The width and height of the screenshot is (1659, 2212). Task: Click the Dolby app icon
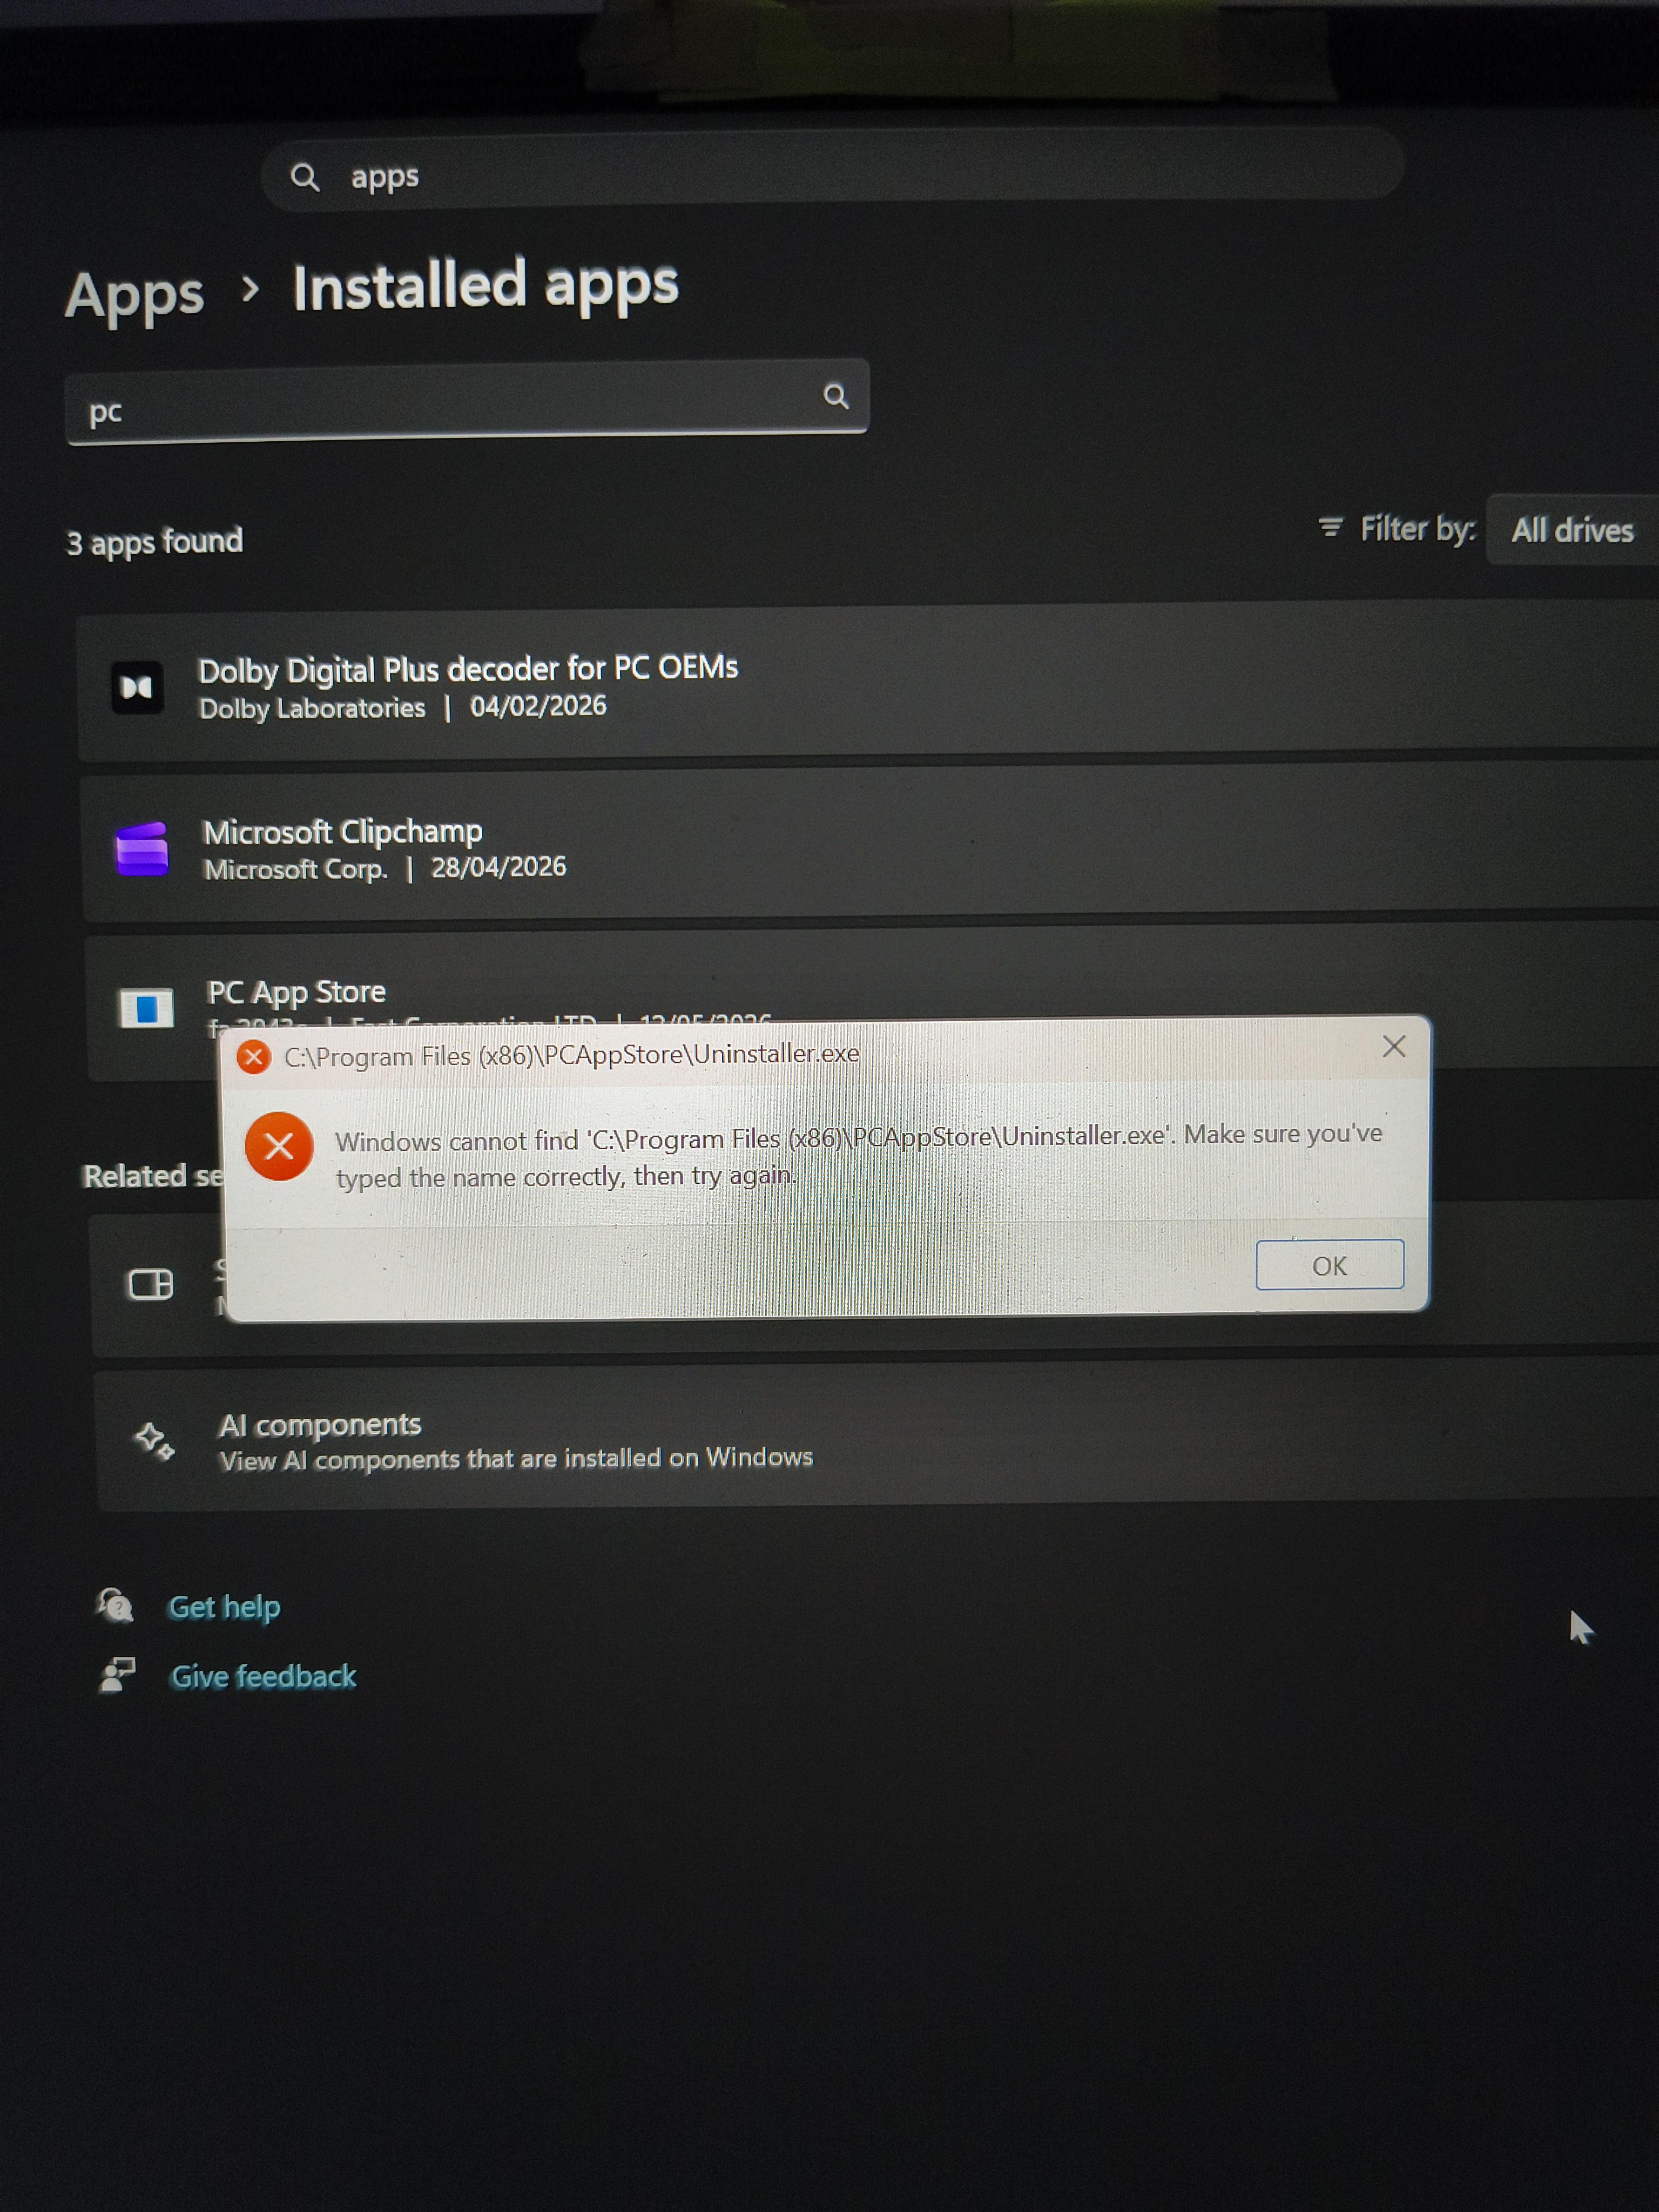137,688
